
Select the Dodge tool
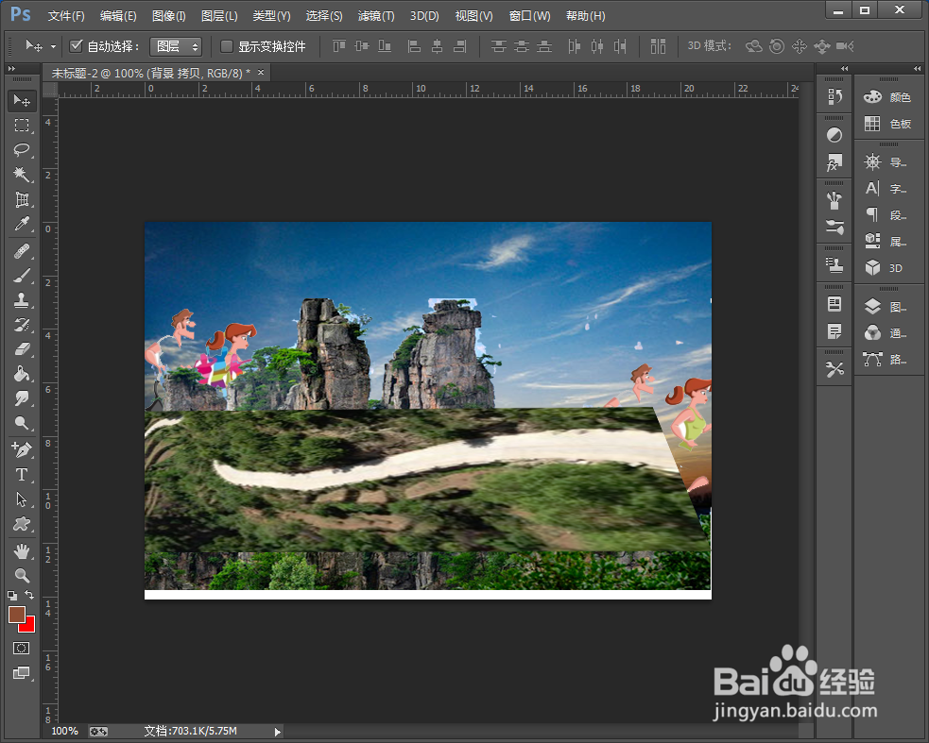click(x=22, y=423)
